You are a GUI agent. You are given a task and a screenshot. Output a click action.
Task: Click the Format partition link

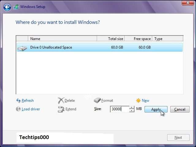[x=107, y=101]
